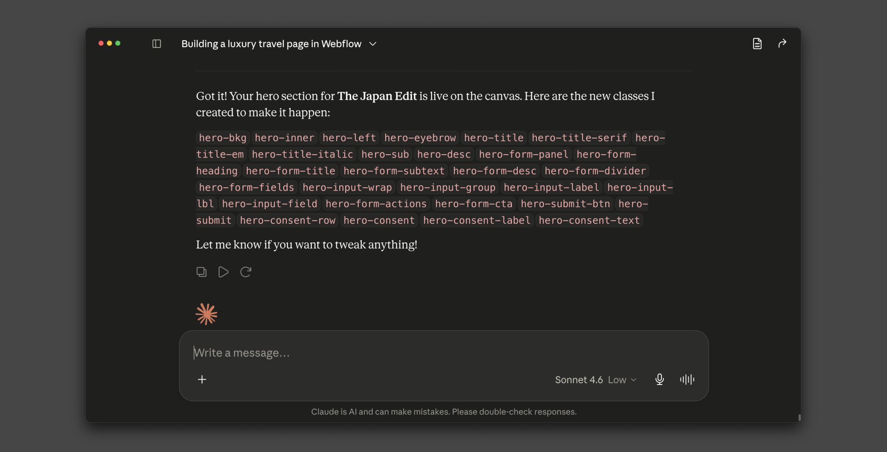The width and height of the screenshot is (887, 452).
Task: Click the yellow minimize window button
Action: pos(109,43)
